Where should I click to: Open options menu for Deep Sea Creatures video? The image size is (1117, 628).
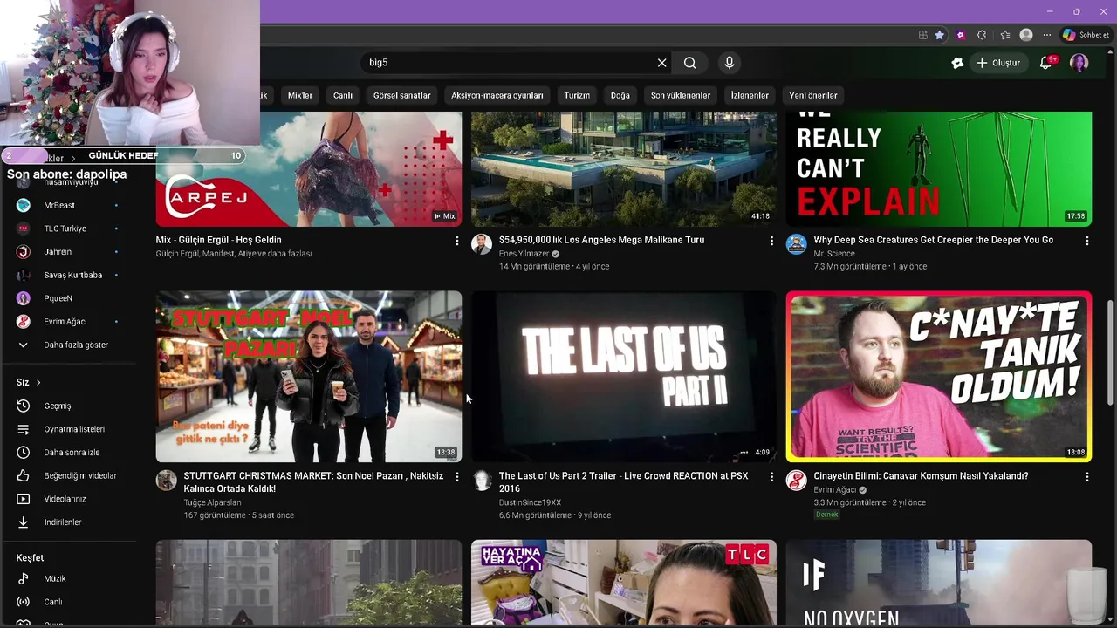(1086, 241)
